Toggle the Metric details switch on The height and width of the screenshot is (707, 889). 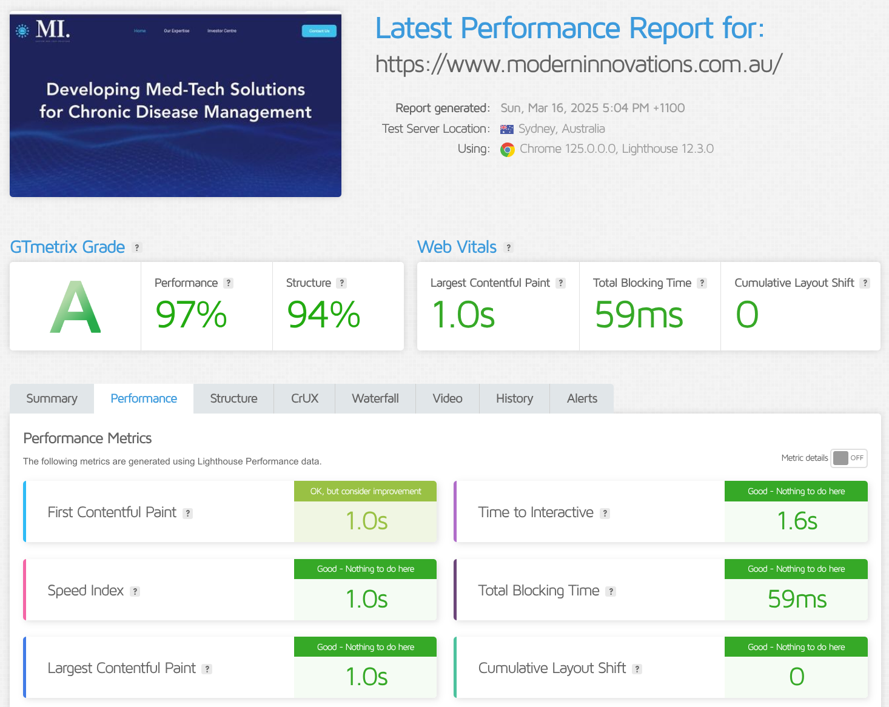pos(849,458)
